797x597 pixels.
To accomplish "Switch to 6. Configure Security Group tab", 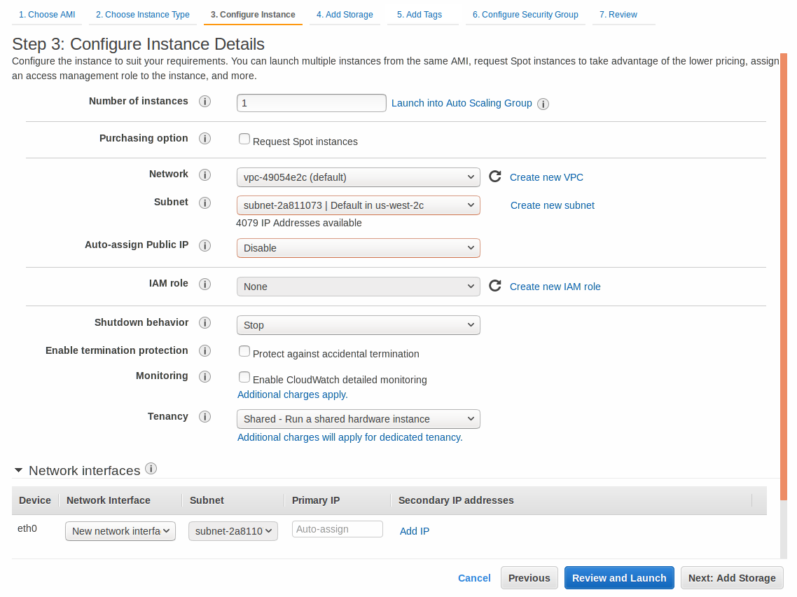I will coord(525,15).
